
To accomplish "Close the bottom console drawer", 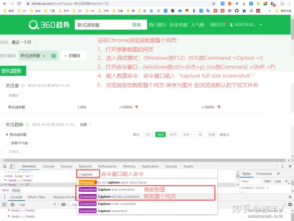I will point(290,197).
